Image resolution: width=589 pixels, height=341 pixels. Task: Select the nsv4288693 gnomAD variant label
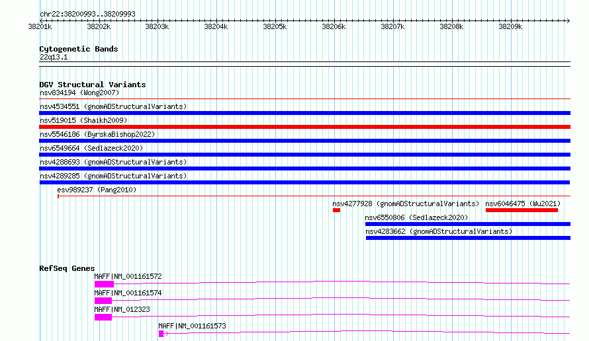[x=113, y=162]
